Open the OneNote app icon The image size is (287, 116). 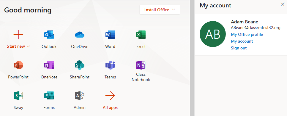[49, 65]
